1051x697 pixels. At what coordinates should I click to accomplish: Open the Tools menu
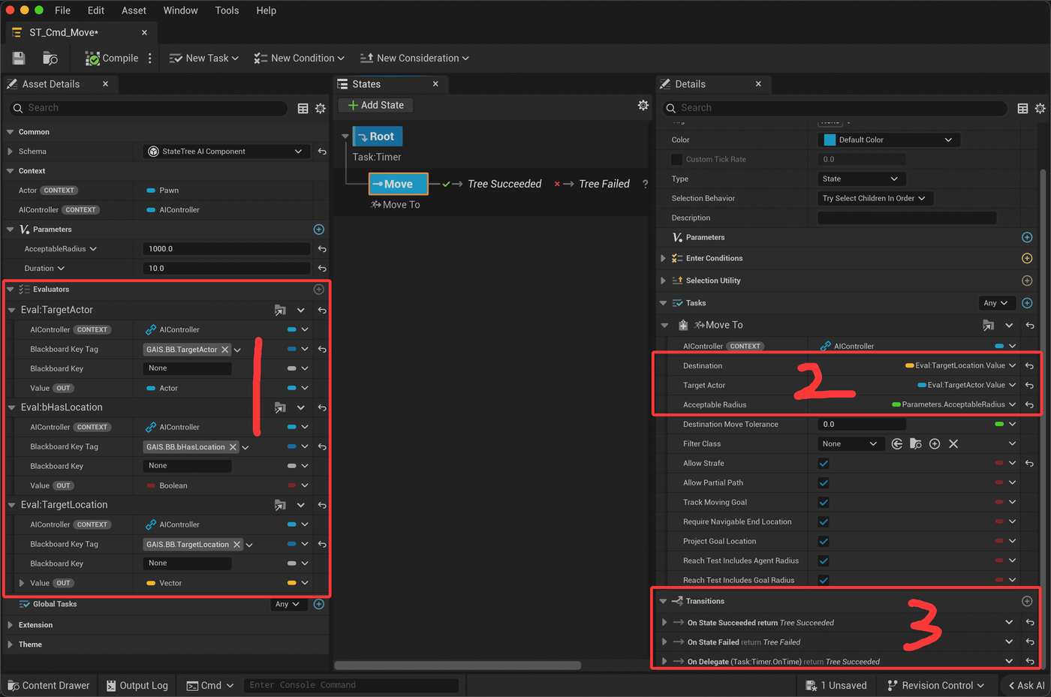227,11
